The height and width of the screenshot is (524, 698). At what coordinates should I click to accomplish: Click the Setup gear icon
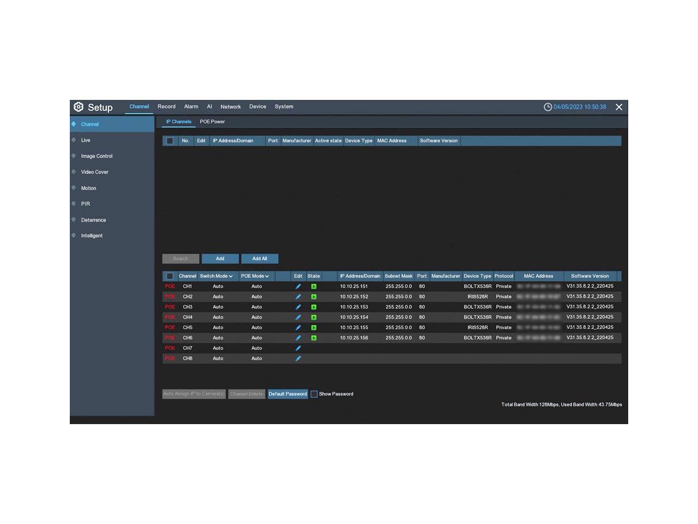point(79,107)
